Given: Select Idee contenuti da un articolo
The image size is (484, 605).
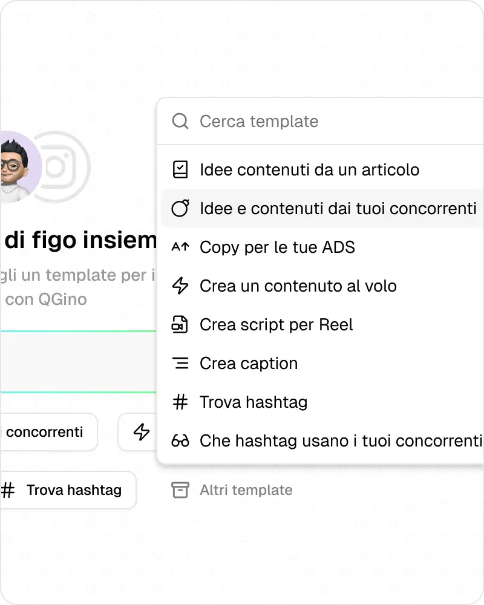Looking at the screenshot, I should tap(309, 169).
